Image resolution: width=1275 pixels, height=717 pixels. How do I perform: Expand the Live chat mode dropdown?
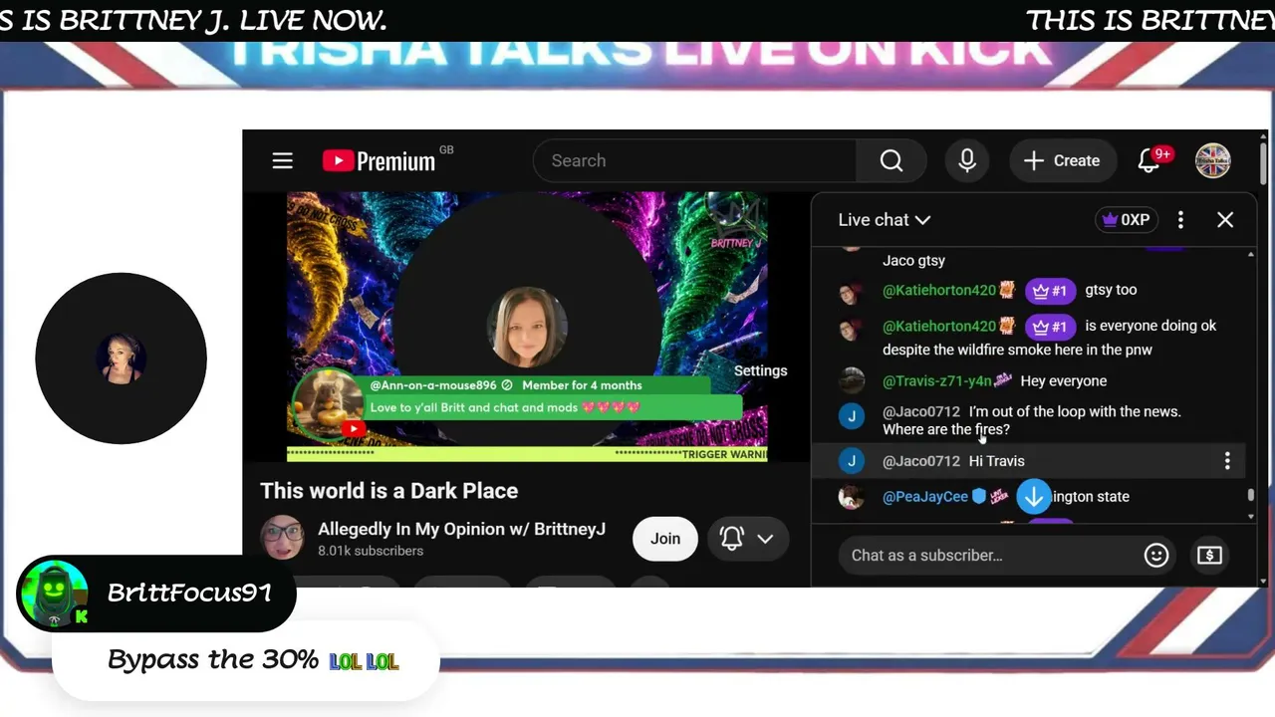pyautogui.click(x=885, y=220)
